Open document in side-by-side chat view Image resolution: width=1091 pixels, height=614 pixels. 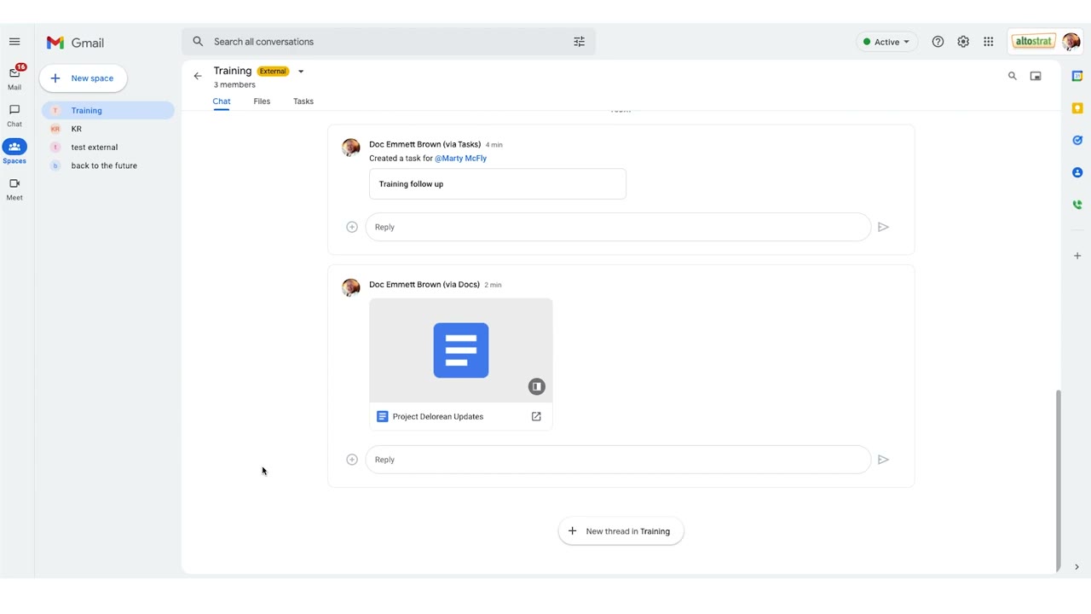536,386
